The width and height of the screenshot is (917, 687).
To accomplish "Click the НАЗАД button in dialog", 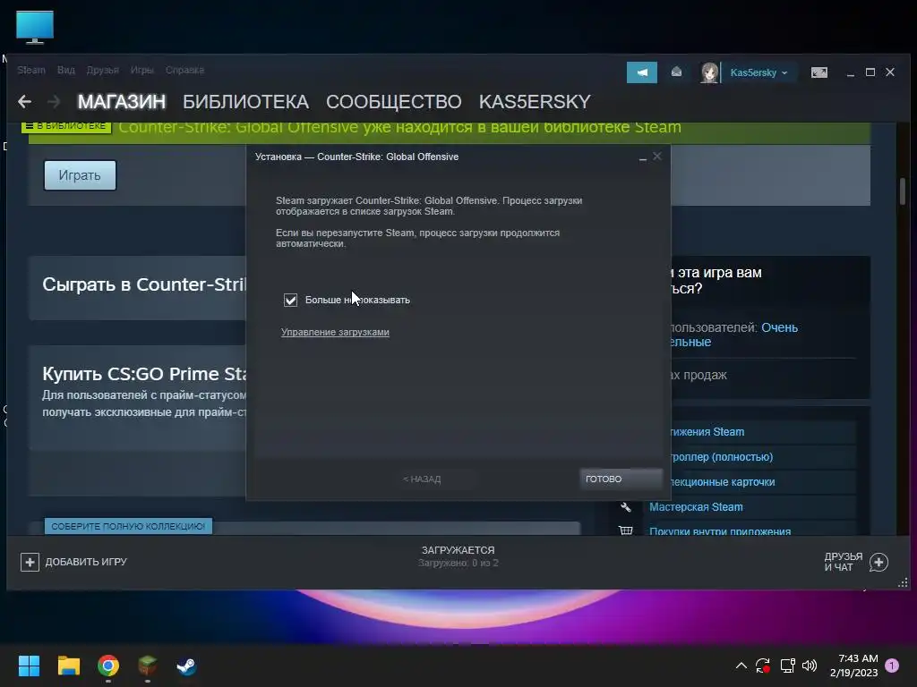I will [423, 479].
